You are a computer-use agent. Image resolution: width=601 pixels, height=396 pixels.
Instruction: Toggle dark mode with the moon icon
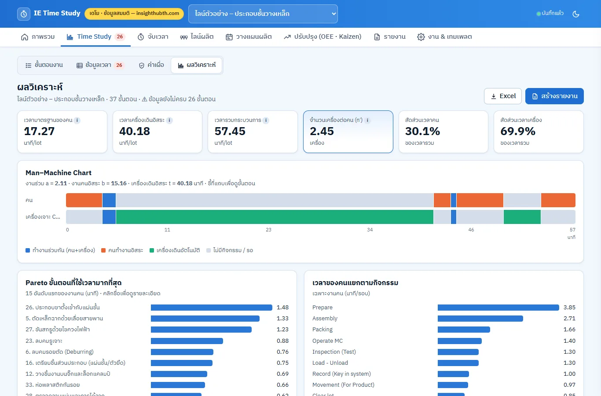click(x=576, y=14)
